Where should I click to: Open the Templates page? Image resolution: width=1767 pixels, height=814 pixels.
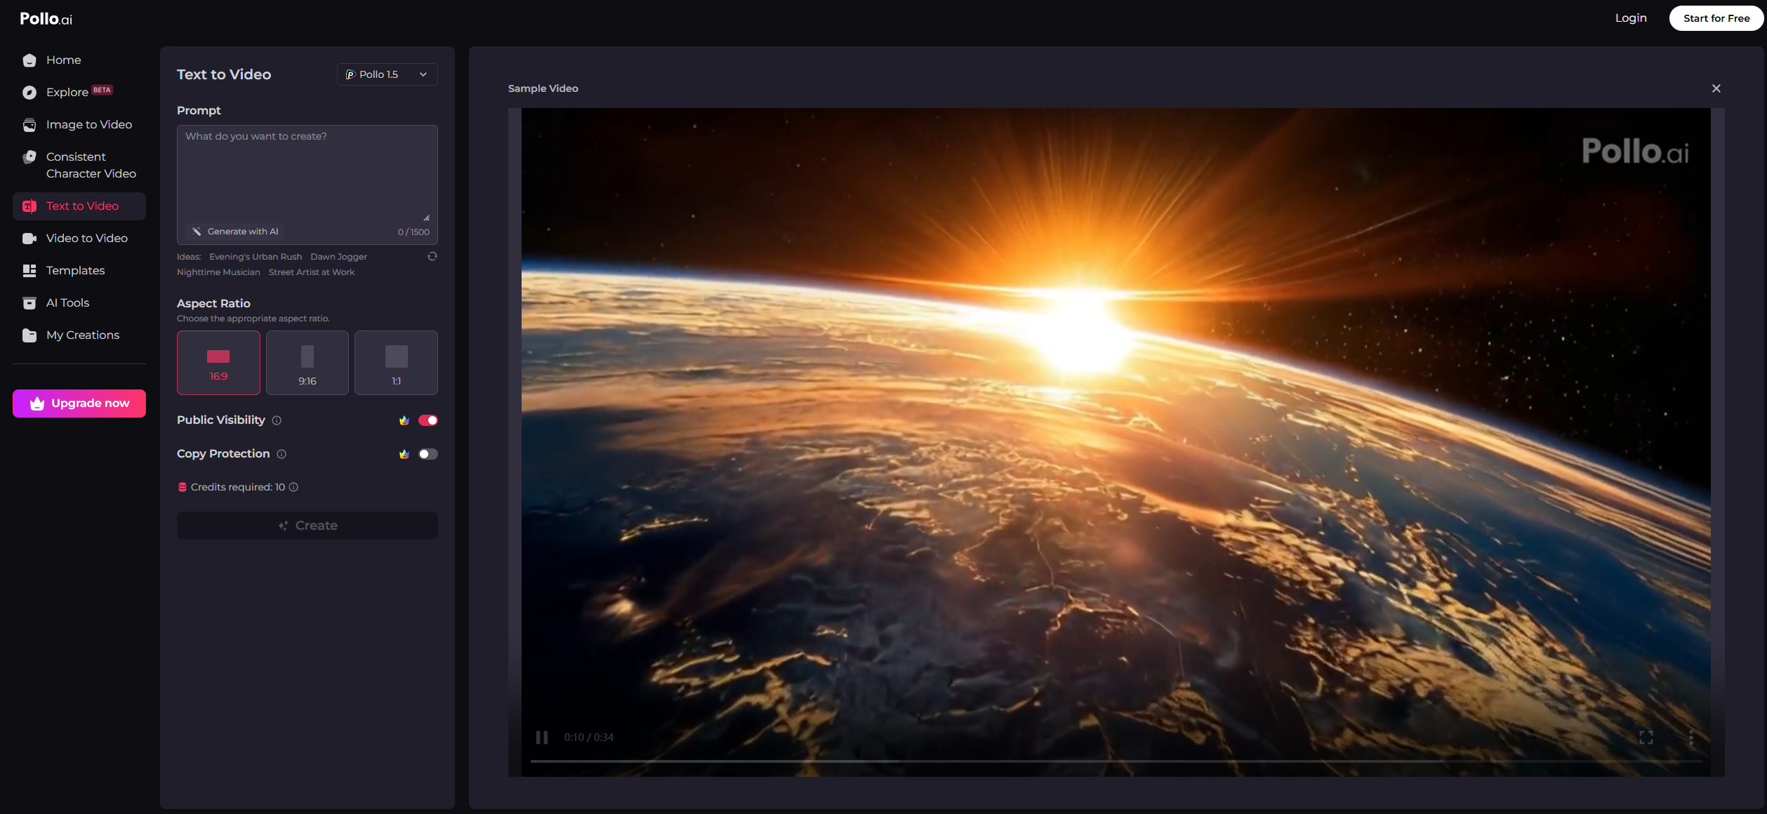tap(79, 271)
